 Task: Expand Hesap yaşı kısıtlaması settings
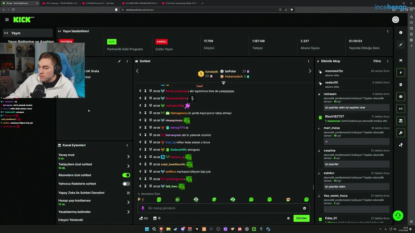128,202
